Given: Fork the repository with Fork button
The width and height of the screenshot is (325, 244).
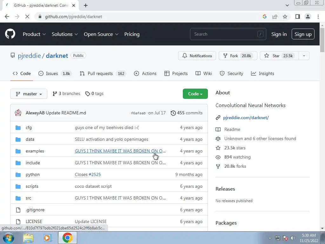Looking at the screenshot, I should tap(238, 56).
